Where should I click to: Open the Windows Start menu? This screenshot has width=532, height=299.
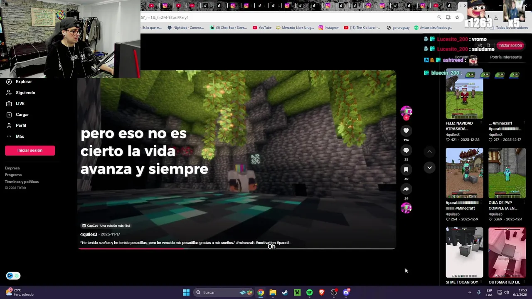click(186, 292)
